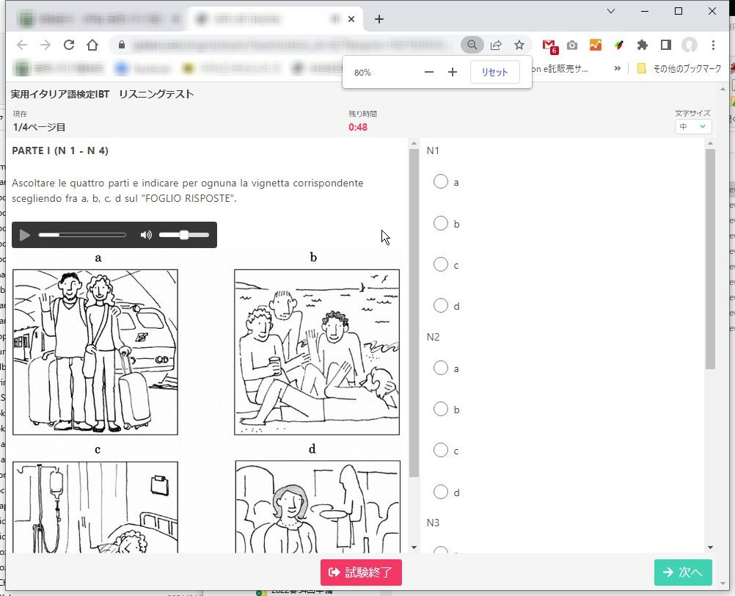Click リセット to reset zoom
This screenshot has height=596, width=735.
[495, 72]
